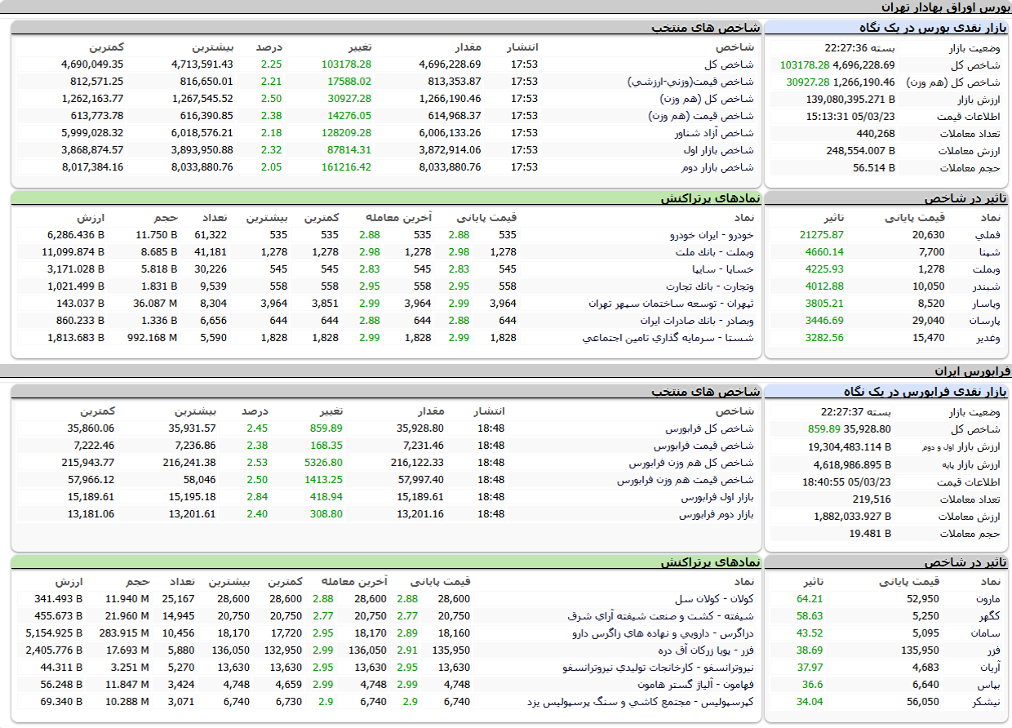This screenshot has height=728, width=1012.
Task: Click the impact value "64.21"
Action: click(810, 599)
